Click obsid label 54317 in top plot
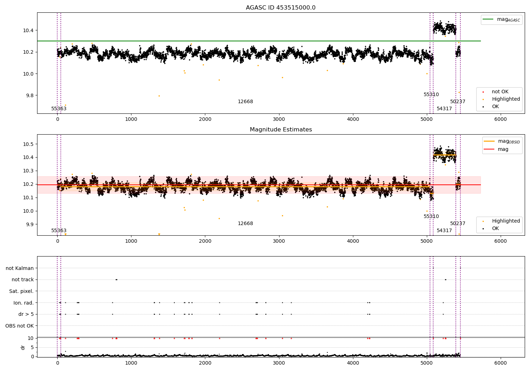 coord(444,109)
